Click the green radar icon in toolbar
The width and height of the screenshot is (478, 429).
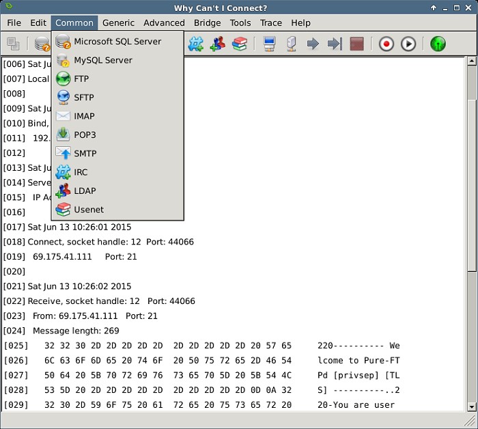(438, 44)
